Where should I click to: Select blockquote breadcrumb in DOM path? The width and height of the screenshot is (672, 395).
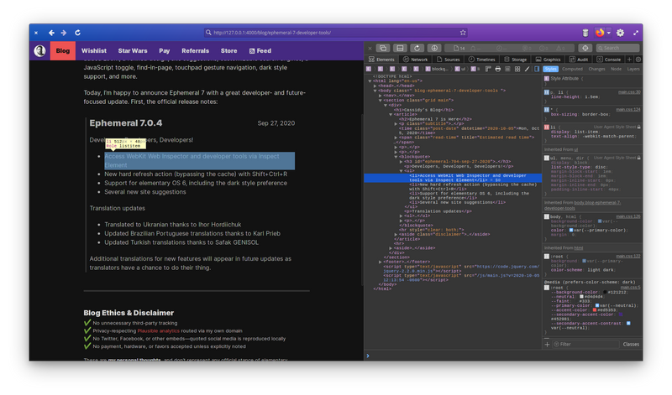(437, 69)
